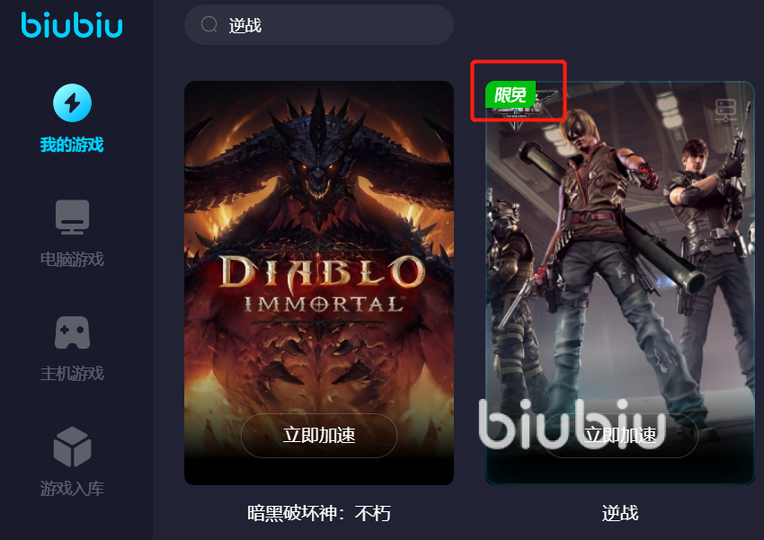
Task: Open the 逆战 game title below card
Action: point(620,513)
